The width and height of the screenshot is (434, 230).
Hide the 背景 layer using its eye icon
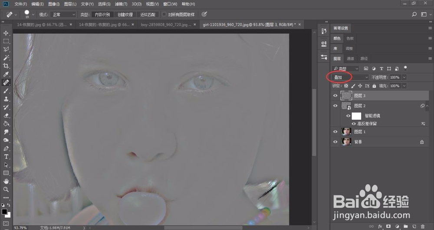point(335,142)
